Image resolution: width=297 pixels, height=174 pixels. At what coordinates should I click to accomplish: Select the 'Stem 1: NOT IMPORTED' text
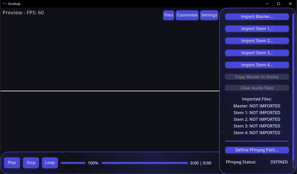point(257,113)
